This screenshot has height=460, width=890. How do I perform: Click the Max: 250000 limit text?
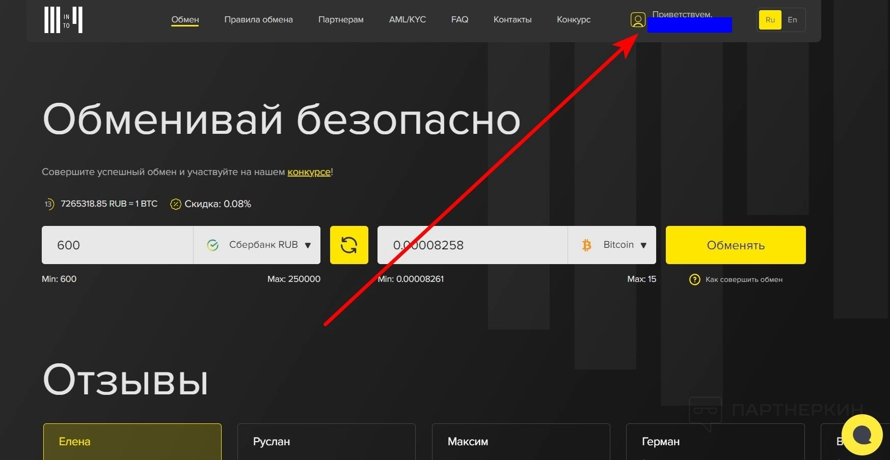pos(294,279)
